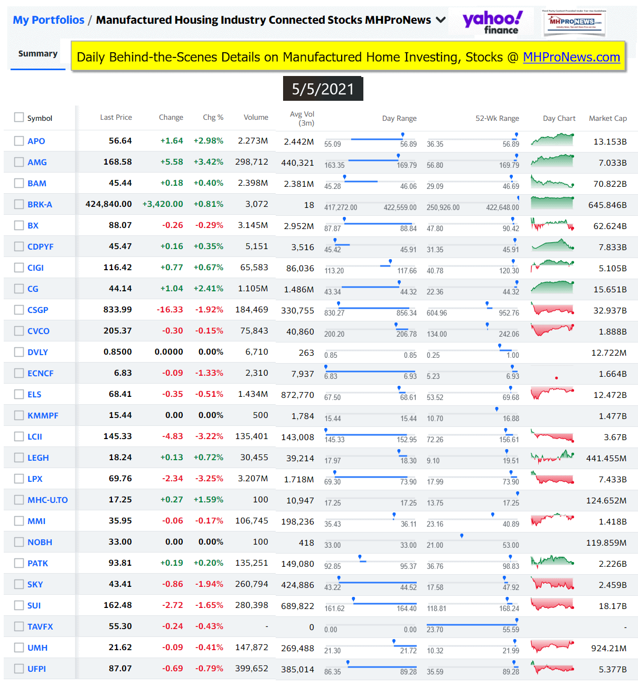638x685 pixels.
Task: Open the SKY ticker symbol link
Action: pyautogui.click(x=35, y=584)
